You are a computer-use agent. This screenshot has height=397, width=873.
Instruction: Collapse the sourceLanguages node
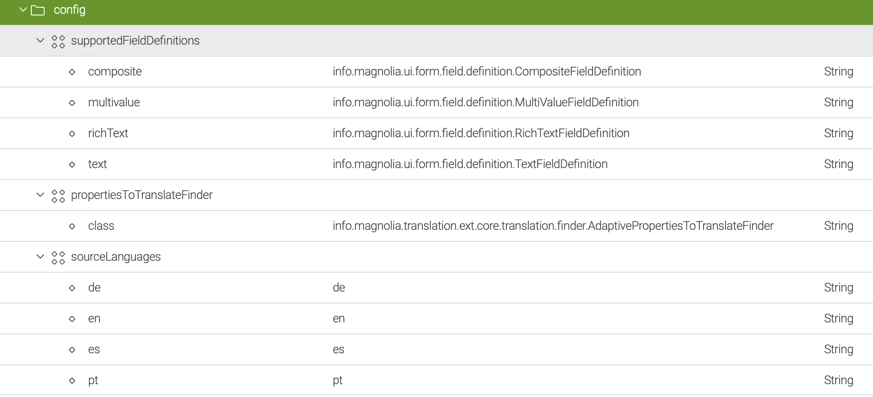40,257
